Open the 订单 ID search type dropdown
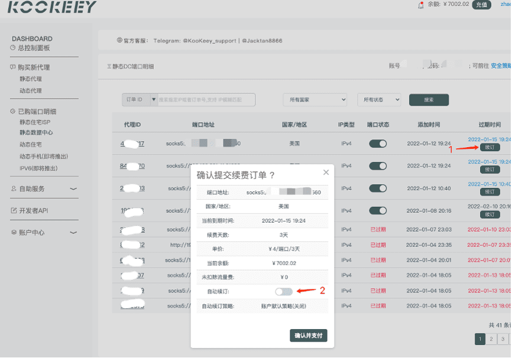Image resolution: width=512 pixels, height=358 pixels. pos(140,99)
